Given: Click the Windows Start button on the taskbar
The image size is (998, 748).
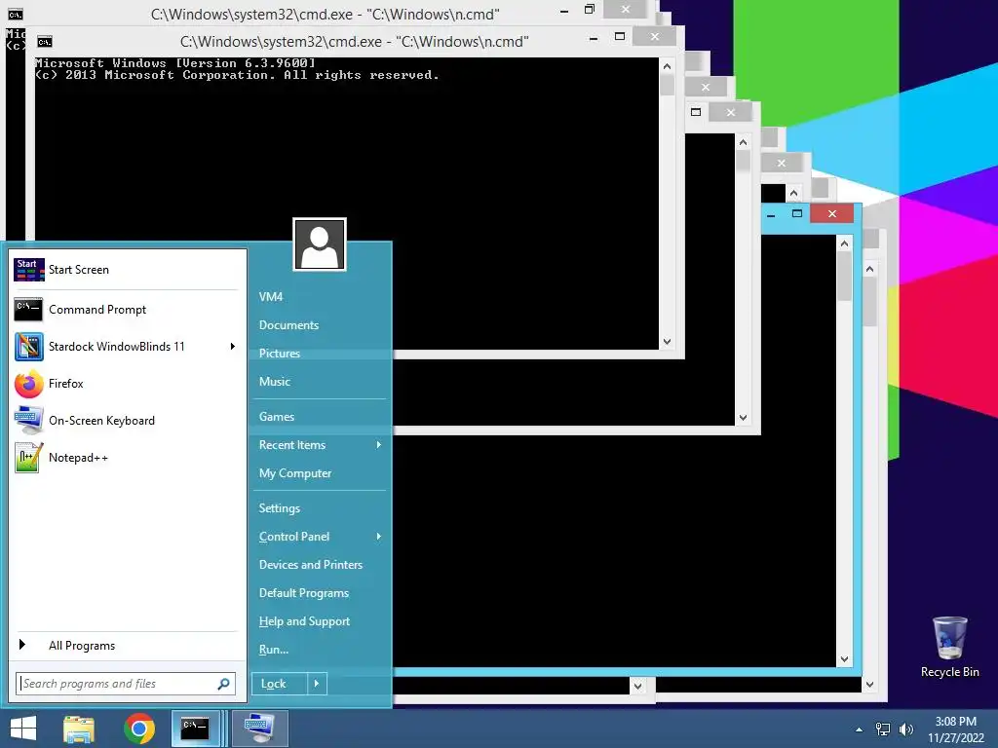Looking at the screenshot, I should pos(23,729).
